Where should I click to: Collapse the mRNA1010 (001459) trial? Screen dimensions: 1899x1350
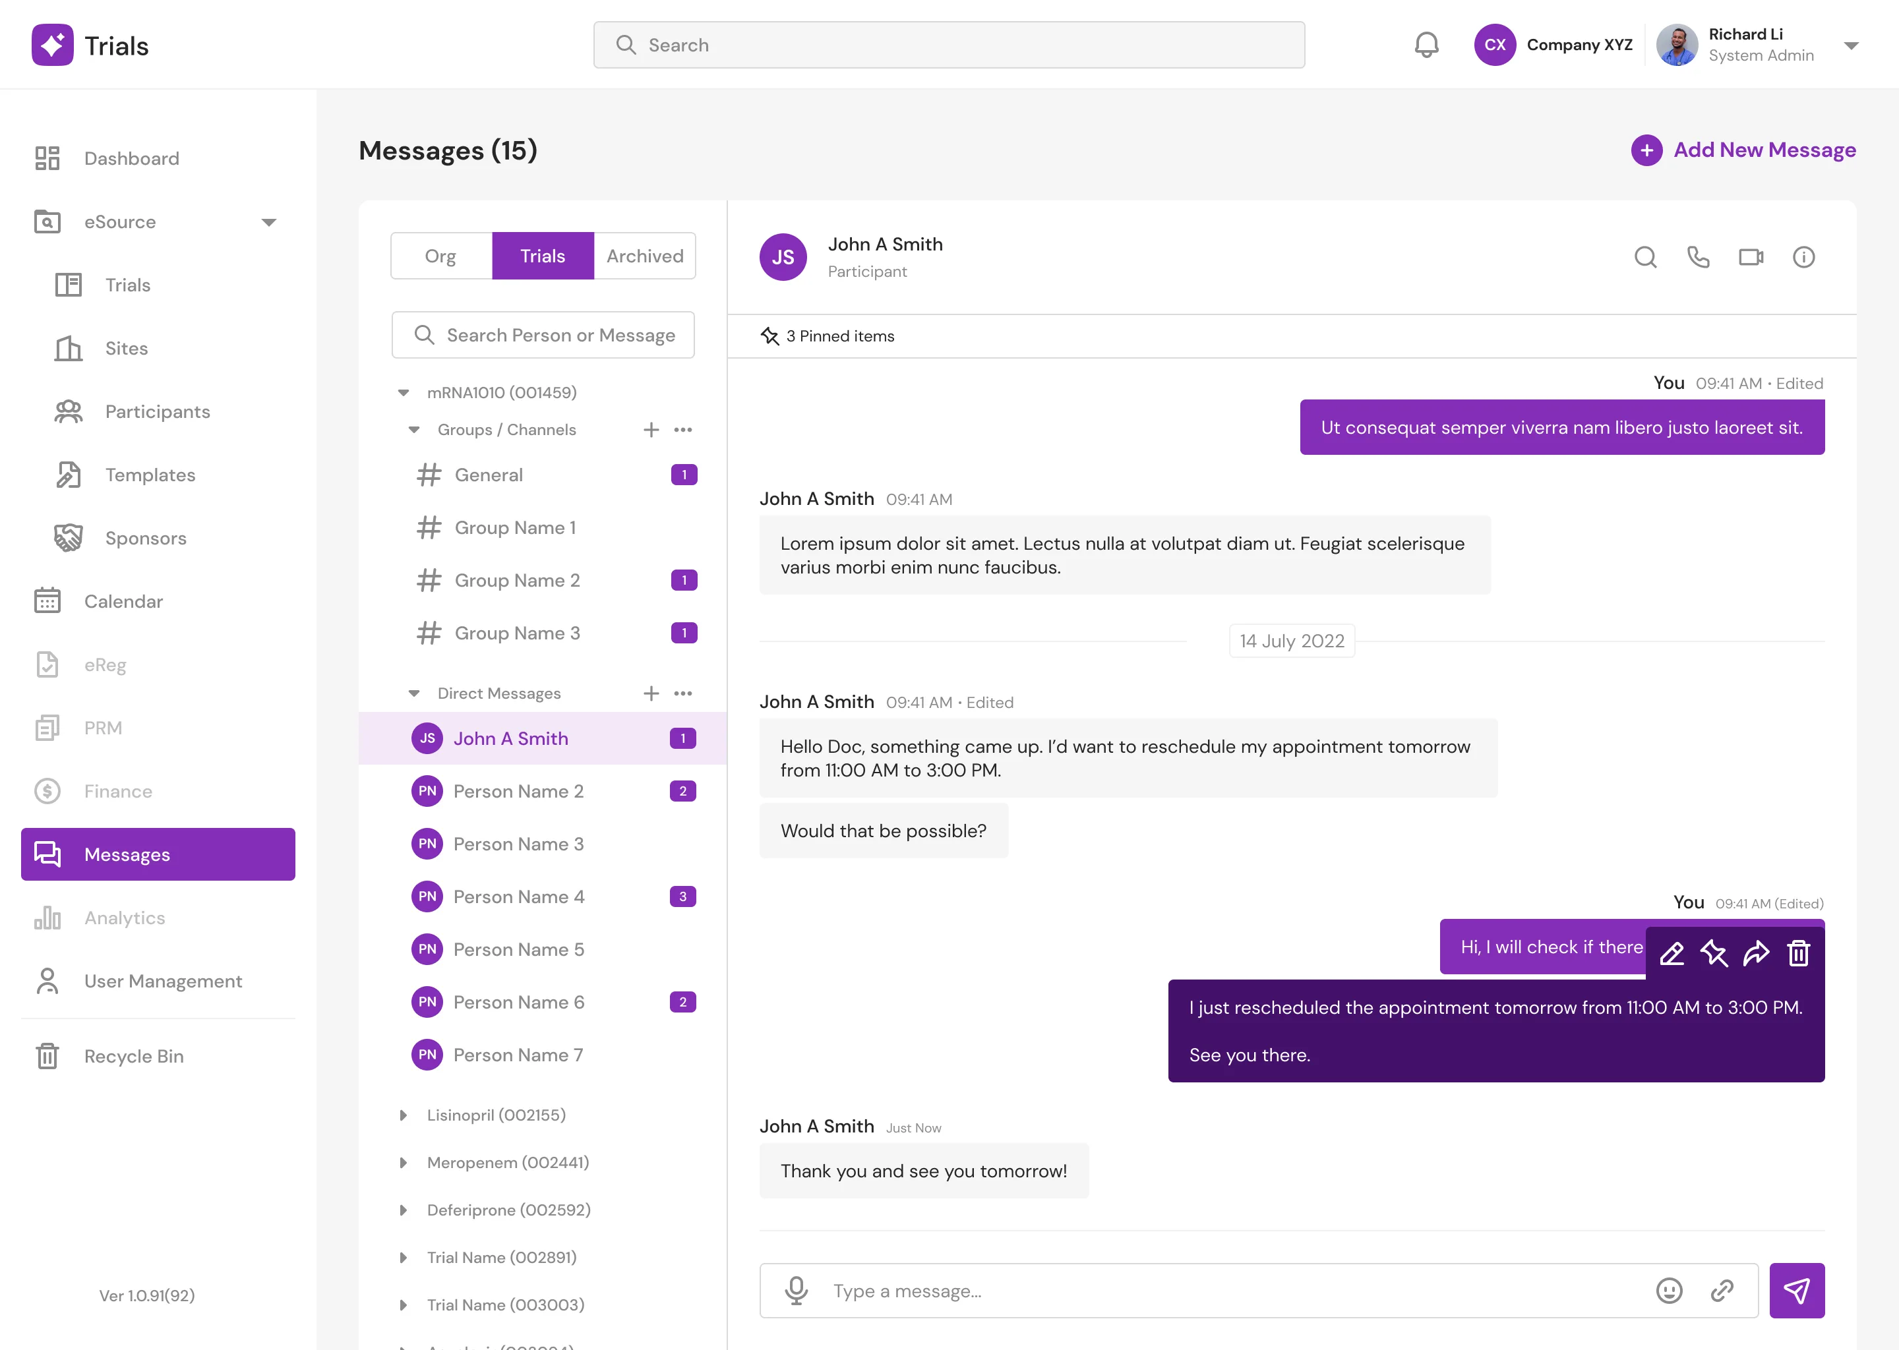(x=404, y=392)
